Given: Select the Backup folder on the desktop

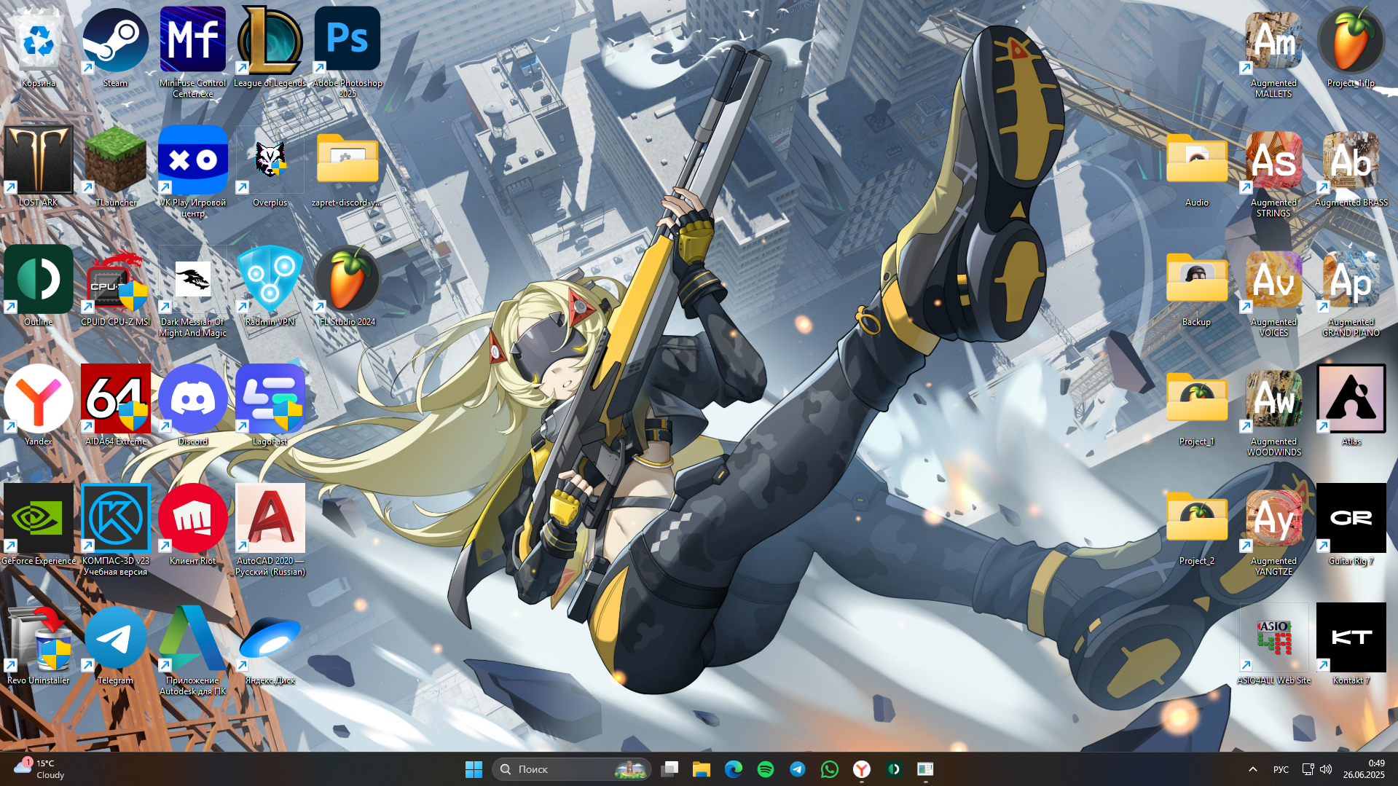Looking at the screenshot, I should (1197, 286).
